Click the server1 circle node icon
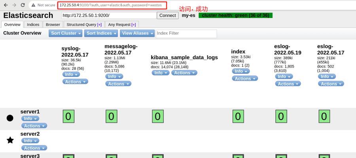The image size is (356, 158). tap(10, 118)
